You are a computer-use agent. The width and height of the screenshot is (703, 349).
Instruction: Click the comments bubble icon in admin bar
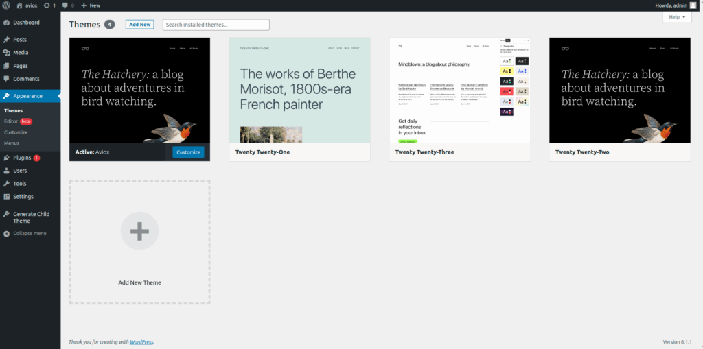[x=65, y=5]
